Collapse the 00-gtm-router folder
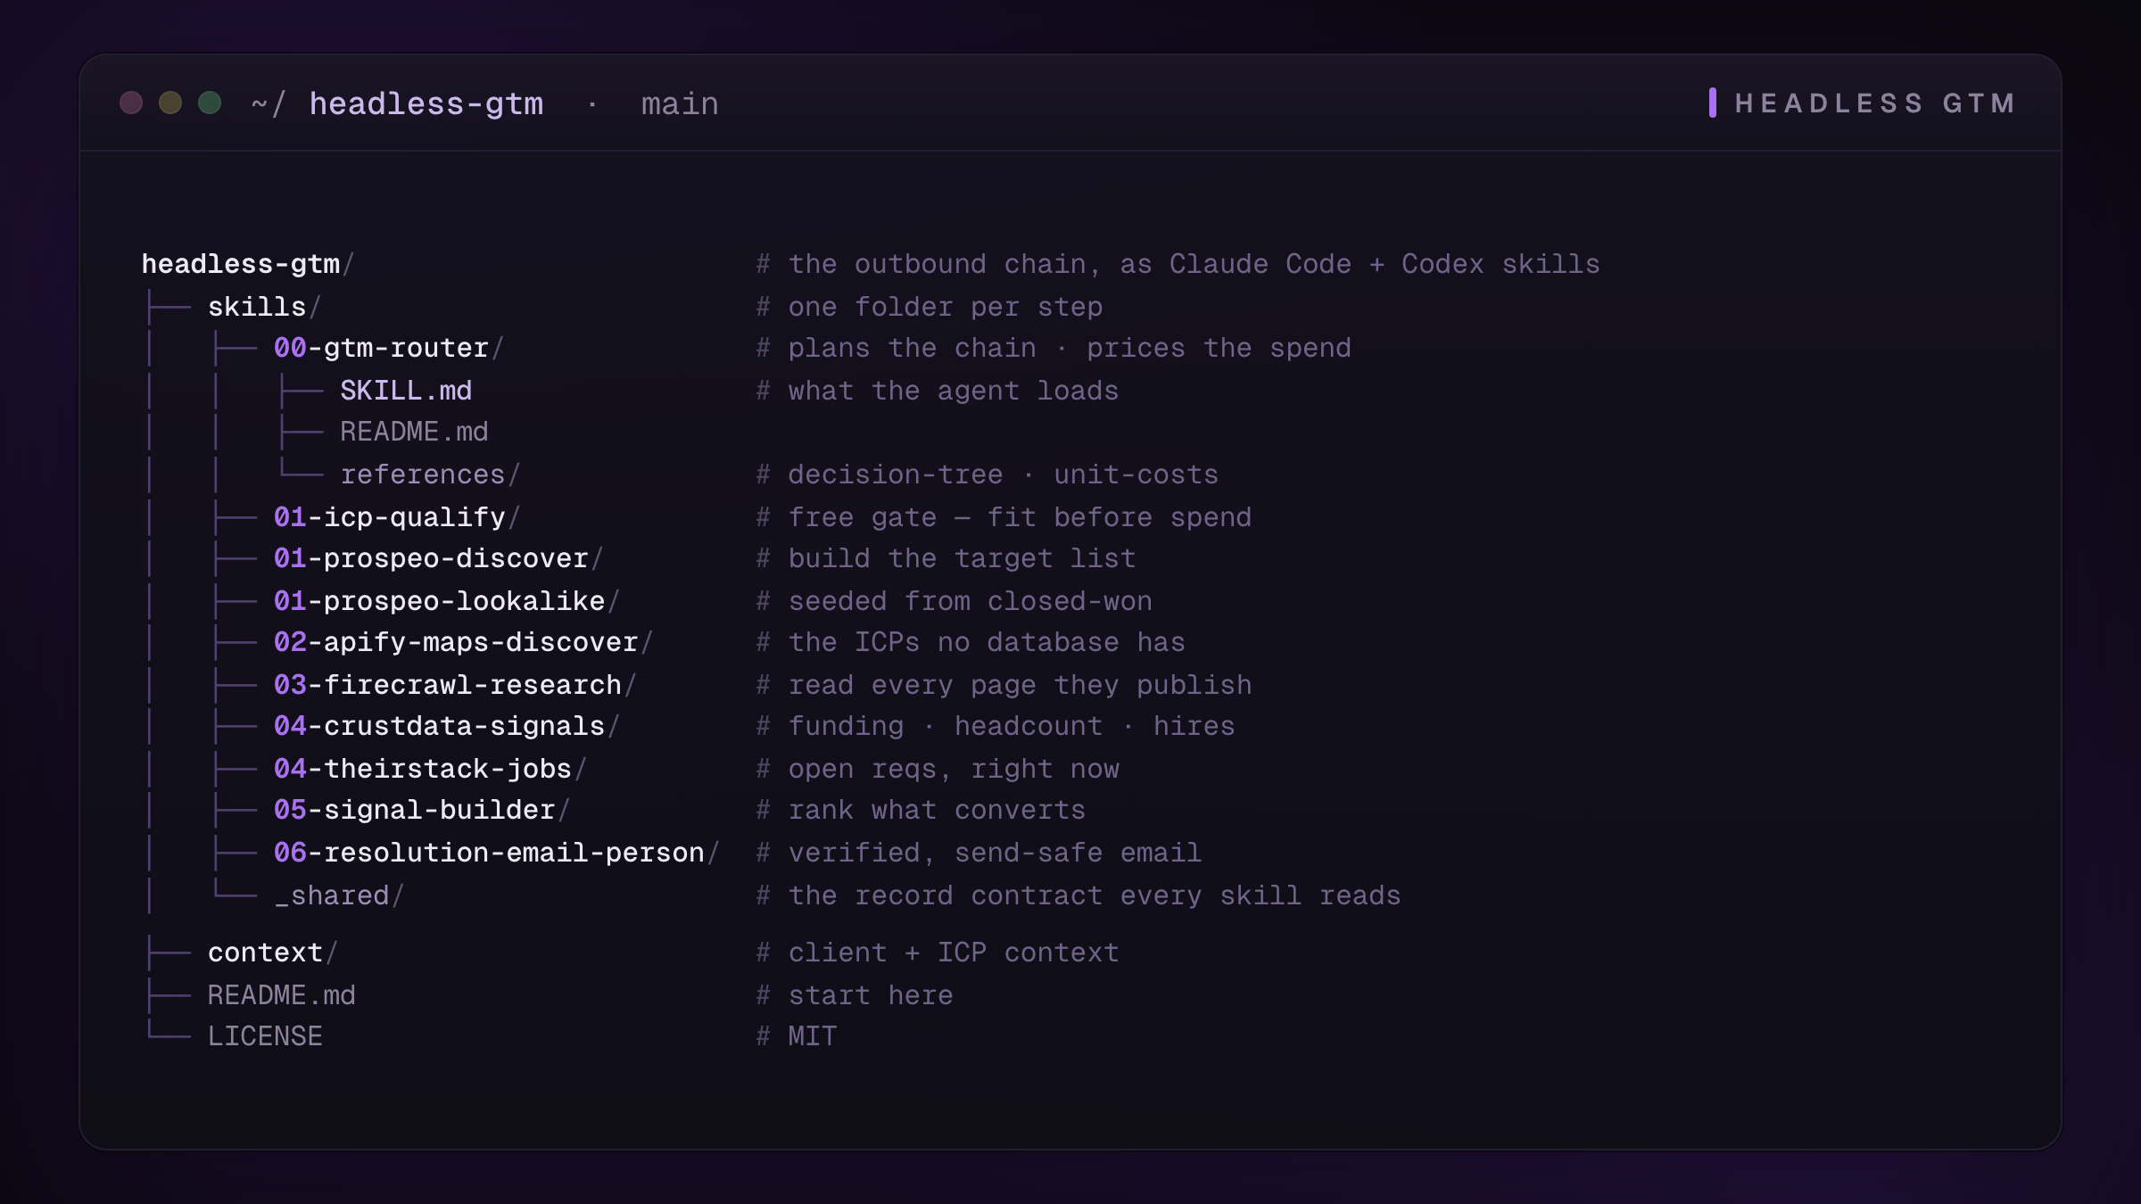The height and width of the screenshot is (1204, 2141). (388, 349)
